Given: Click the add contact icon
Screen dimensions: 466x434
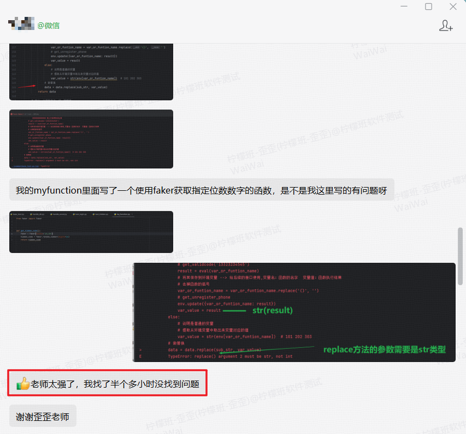Looking at the screenshot, I should pyautogui.click(x=446, y=26).
